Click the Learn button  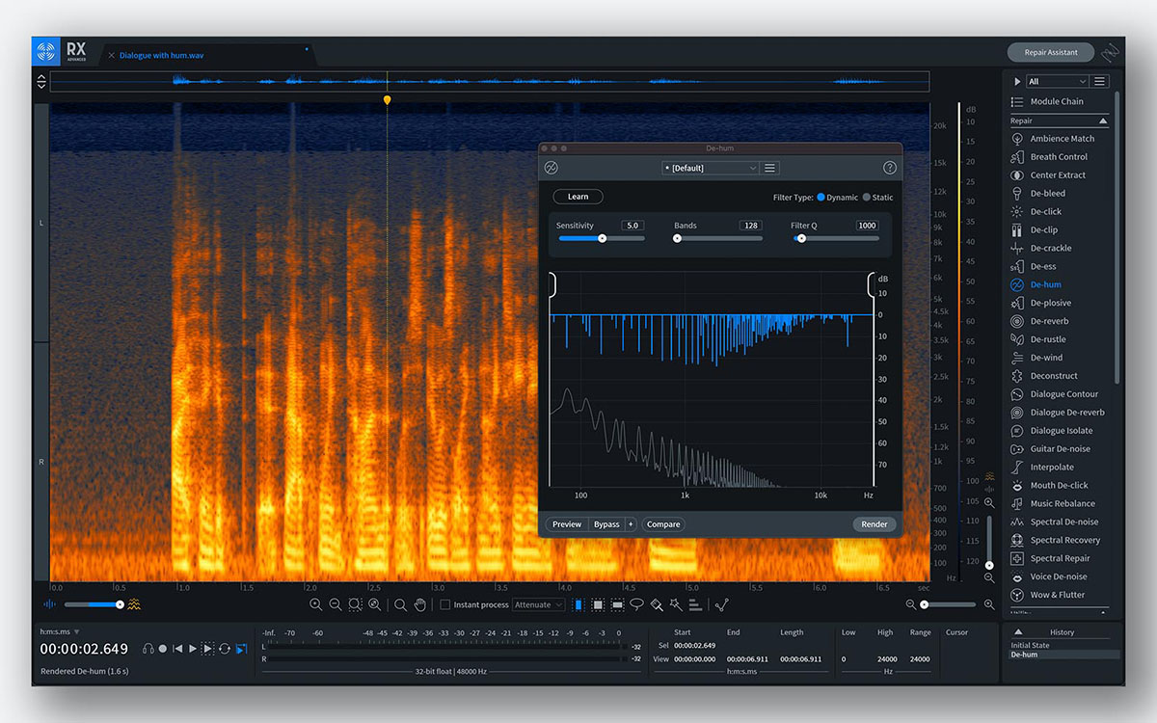(x=578, y=197)
